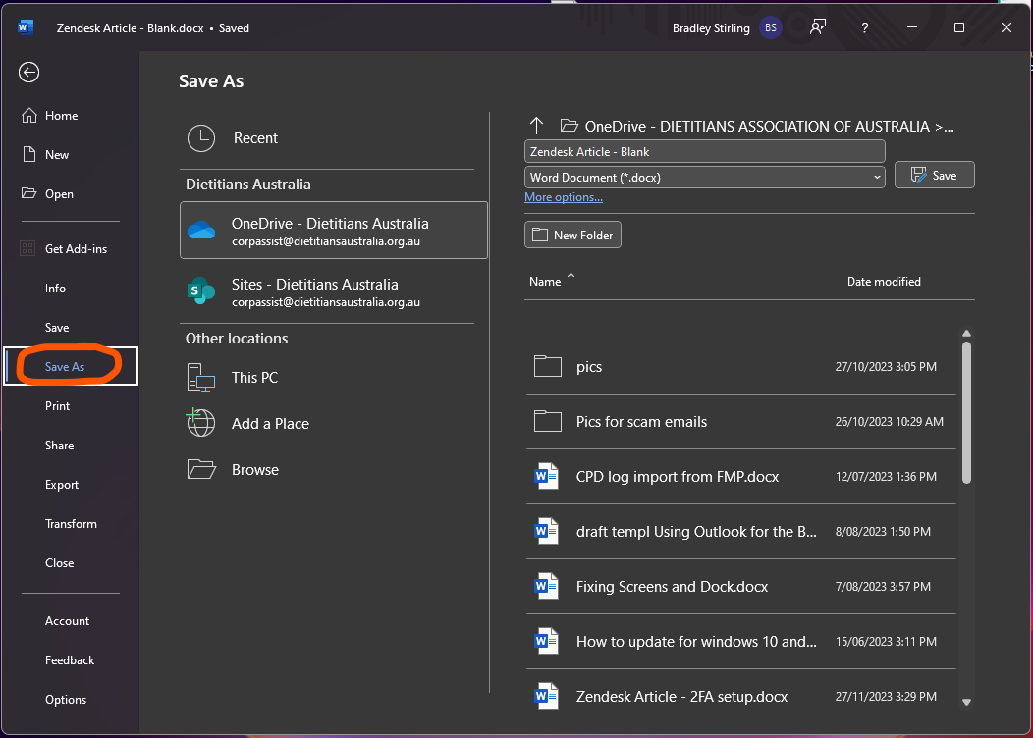Click the Save button
The image size is (1033, 738).
(934, 174)
